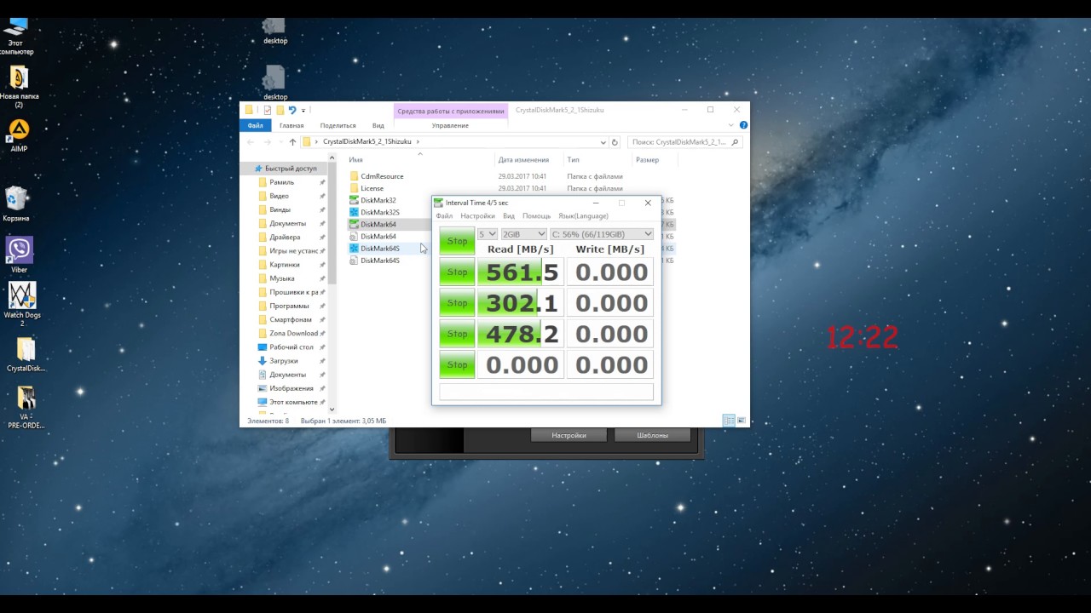Click Stop button beside the count dropdown
This screenshot has height=613, width=1091.
coord(458,241)
